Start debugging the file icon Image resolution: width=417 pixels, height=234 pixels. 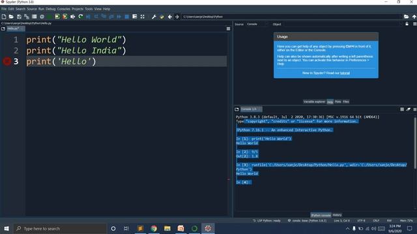click(89, 17)
